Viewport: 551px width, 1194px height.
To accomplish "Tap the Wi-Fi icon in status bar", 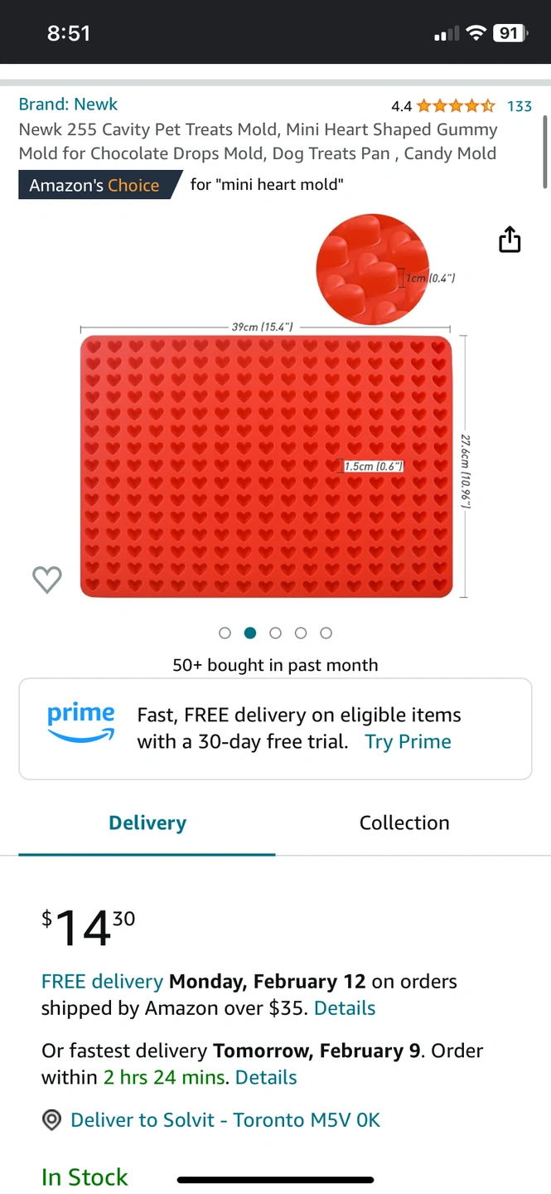I will point(476,33).
